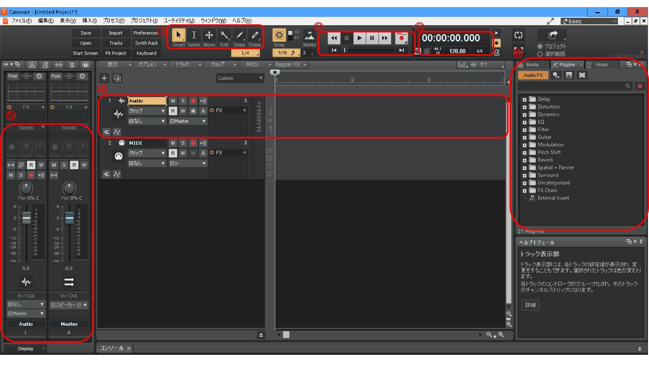Click the 詳細 button in help module
The height and width of the screenshot is (365, 649).
pos(530,305)
